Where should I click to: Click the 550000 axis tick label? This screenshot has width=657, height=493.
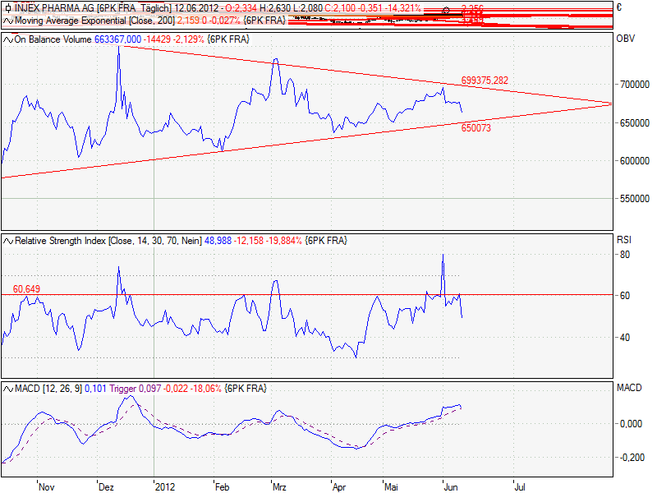pos(635,199)
